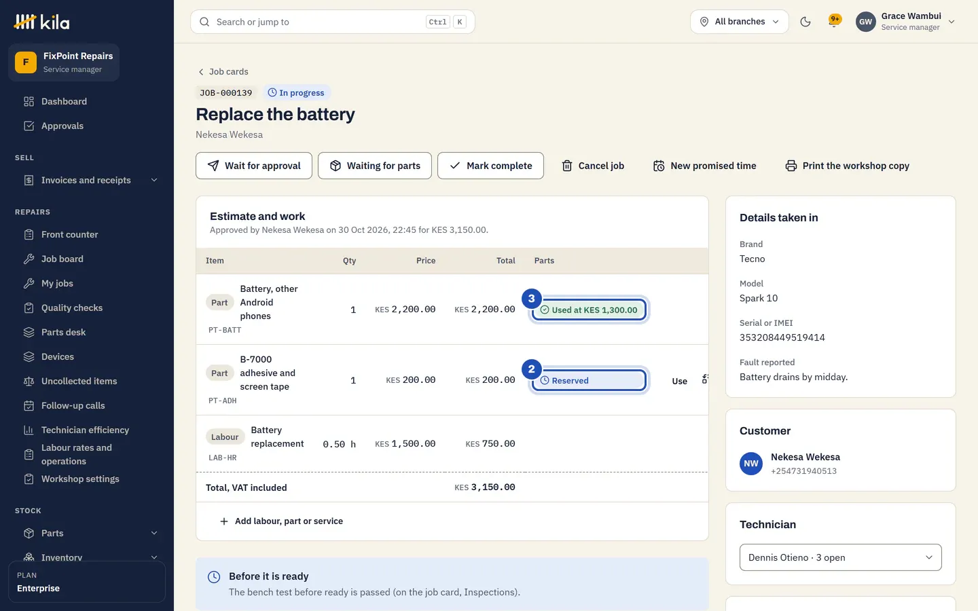Open the Grace Wambui account menu chevron

pos(952,22)
